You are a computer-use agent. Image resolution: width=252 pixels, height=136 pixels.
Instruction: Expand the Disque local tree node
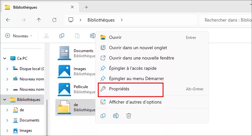click(x=7, y=69)
